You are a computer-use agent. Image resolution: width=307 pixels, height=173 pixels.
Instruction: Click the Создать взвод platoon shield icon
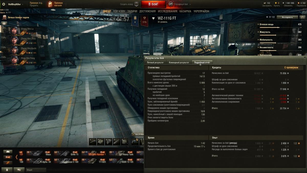[x=136, y=4]
